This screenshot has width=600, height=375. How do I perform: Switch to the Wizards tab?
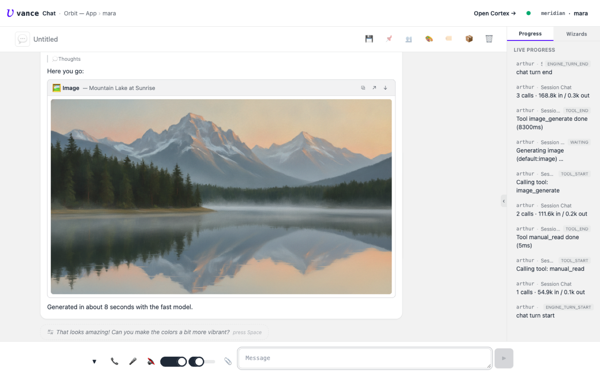pos(576,34)
